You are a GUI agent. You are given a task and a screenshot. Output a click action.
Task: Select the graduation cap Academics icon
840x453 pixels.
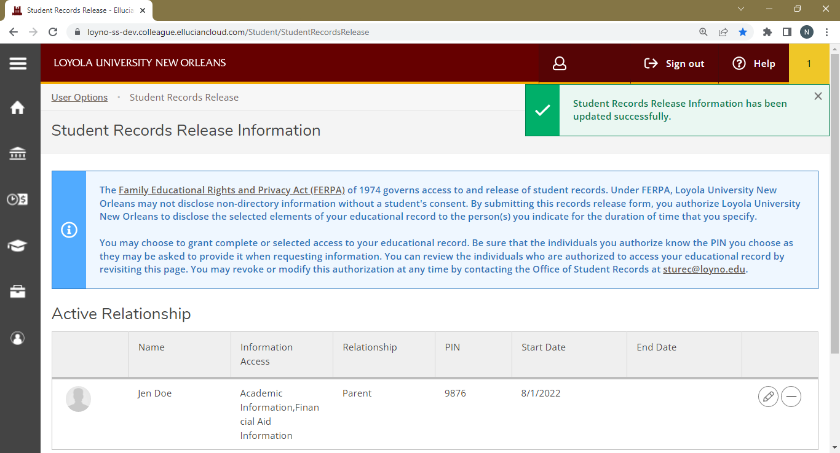[x=18, y=245]
